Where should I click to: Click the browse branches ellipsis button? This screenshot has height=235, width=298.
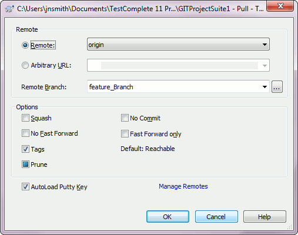pyautogui.click(x=277, y=86)
